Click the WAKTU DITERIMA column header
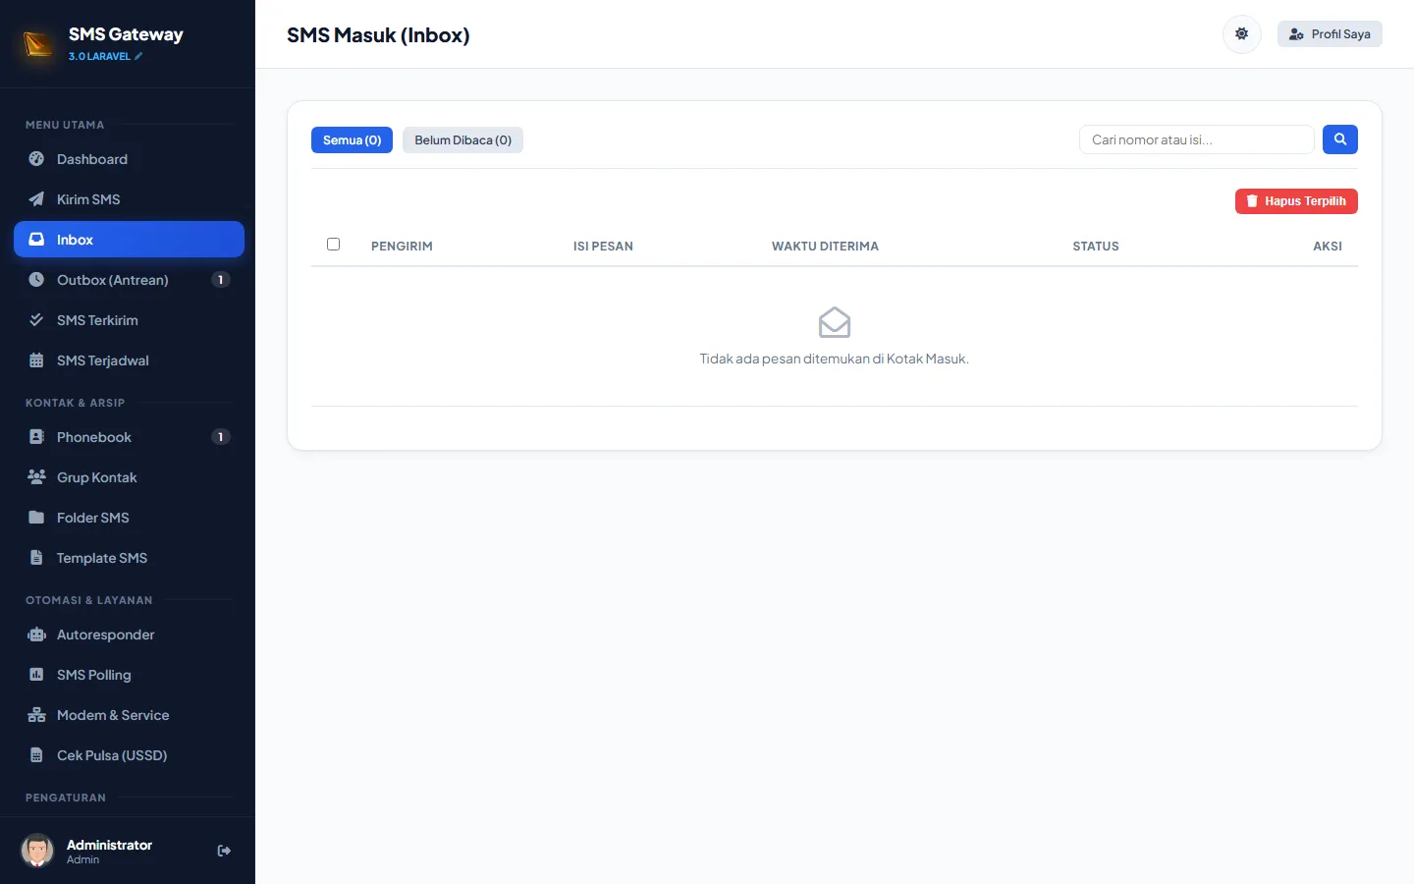This screenshot has height=884, width=1414. tap(825, 247)
